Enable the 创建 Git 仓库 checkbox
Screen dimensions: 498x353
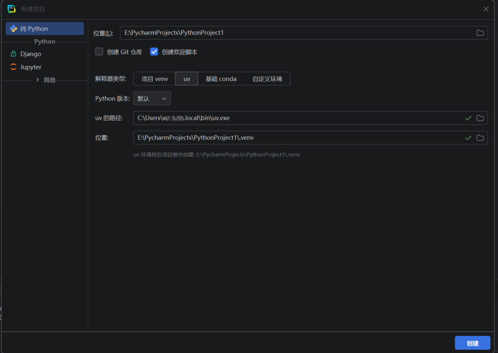99,51
